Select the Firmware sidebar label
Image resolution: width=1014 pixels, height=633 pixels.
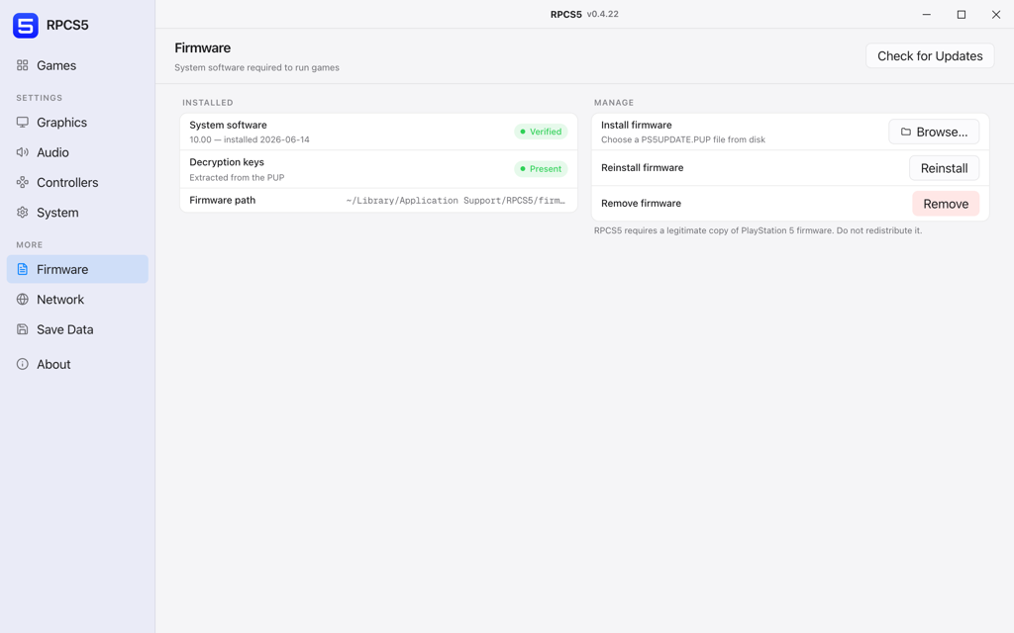62,269
